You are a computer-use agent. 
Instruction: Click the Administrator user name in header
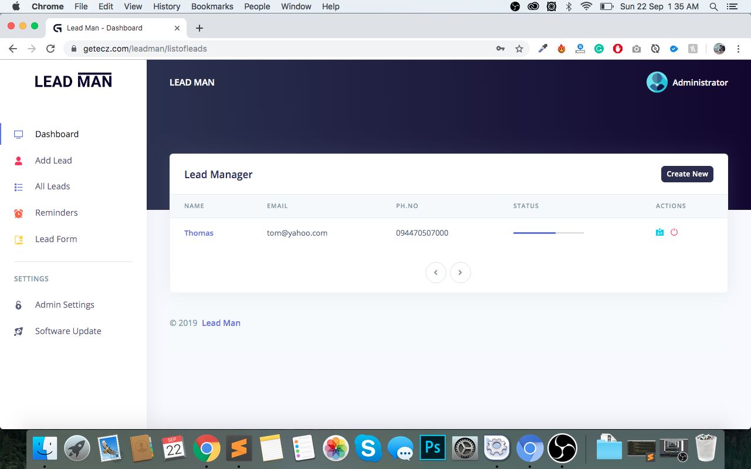[x=700, y=83]
